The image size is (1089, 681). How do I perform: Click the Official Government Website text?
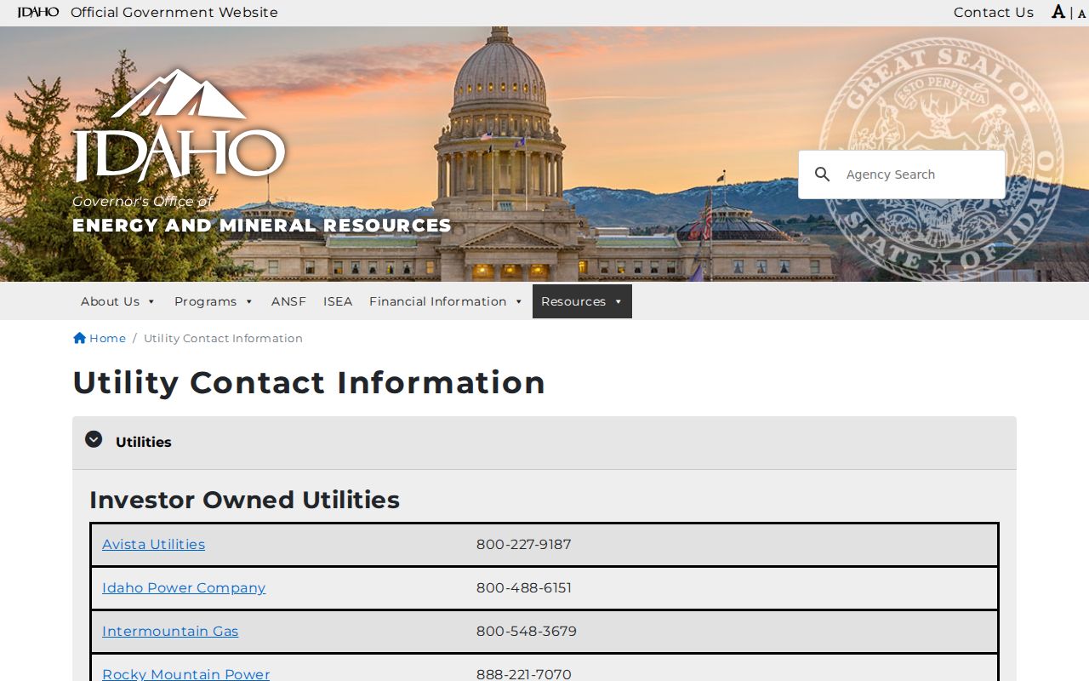tap(174, 12)
